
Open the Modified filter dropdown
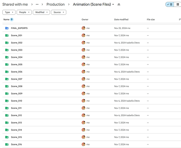click(41, 12)
